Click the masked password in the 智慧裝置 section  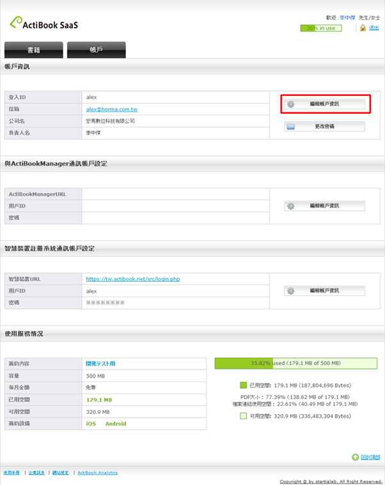point(106,302)
